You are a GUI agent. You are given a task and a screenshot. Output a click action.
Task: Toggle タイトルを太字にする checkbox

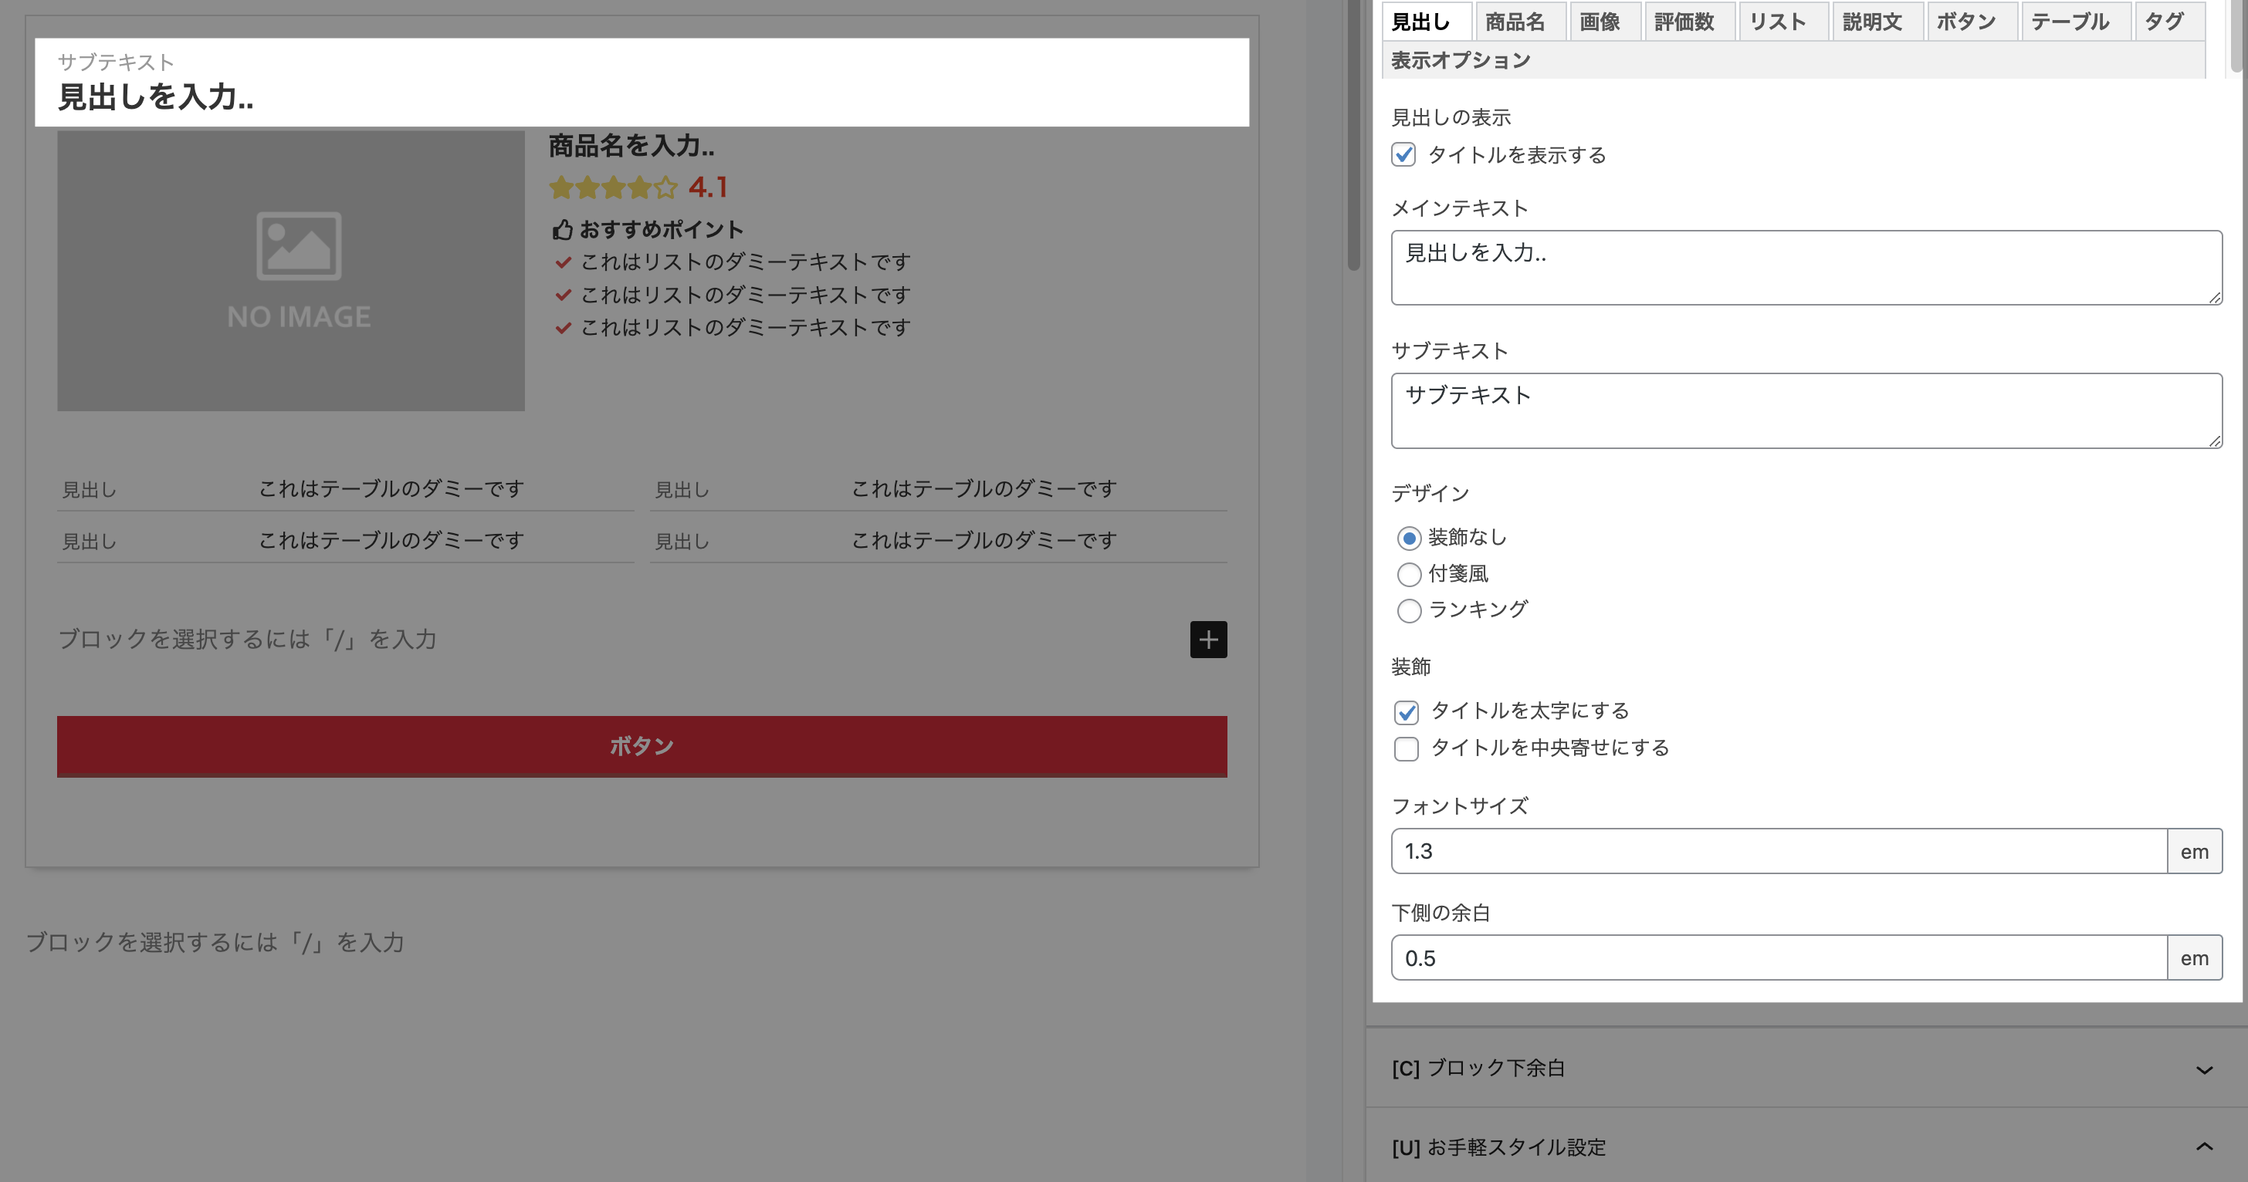(1406, 712)
